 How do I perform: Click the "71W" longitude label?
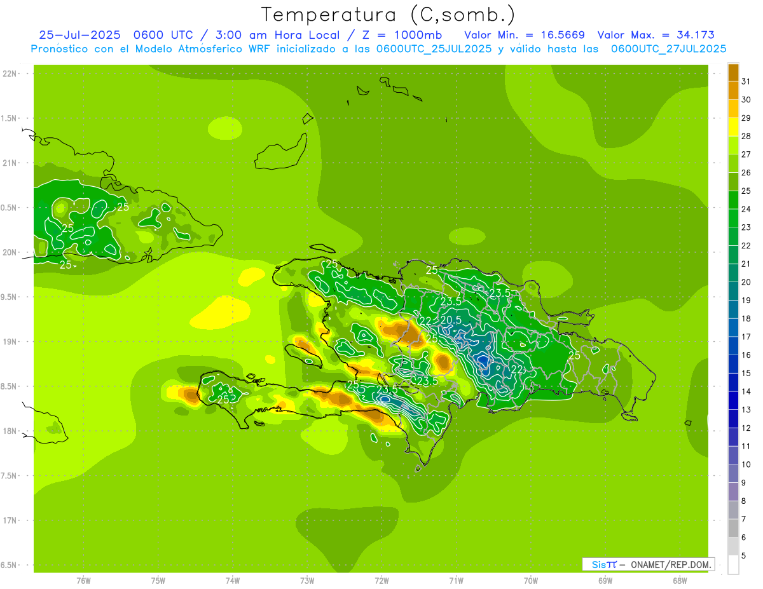point(456,580)
